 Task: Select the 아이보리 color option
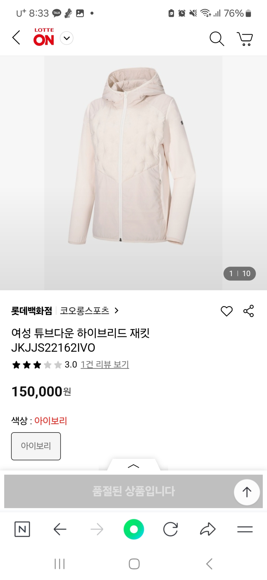[36, 446]
